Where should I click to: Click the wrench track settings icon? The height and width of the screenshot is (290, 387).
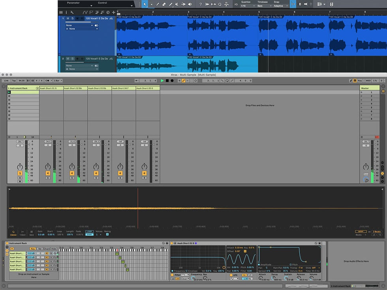pos(72,13)
